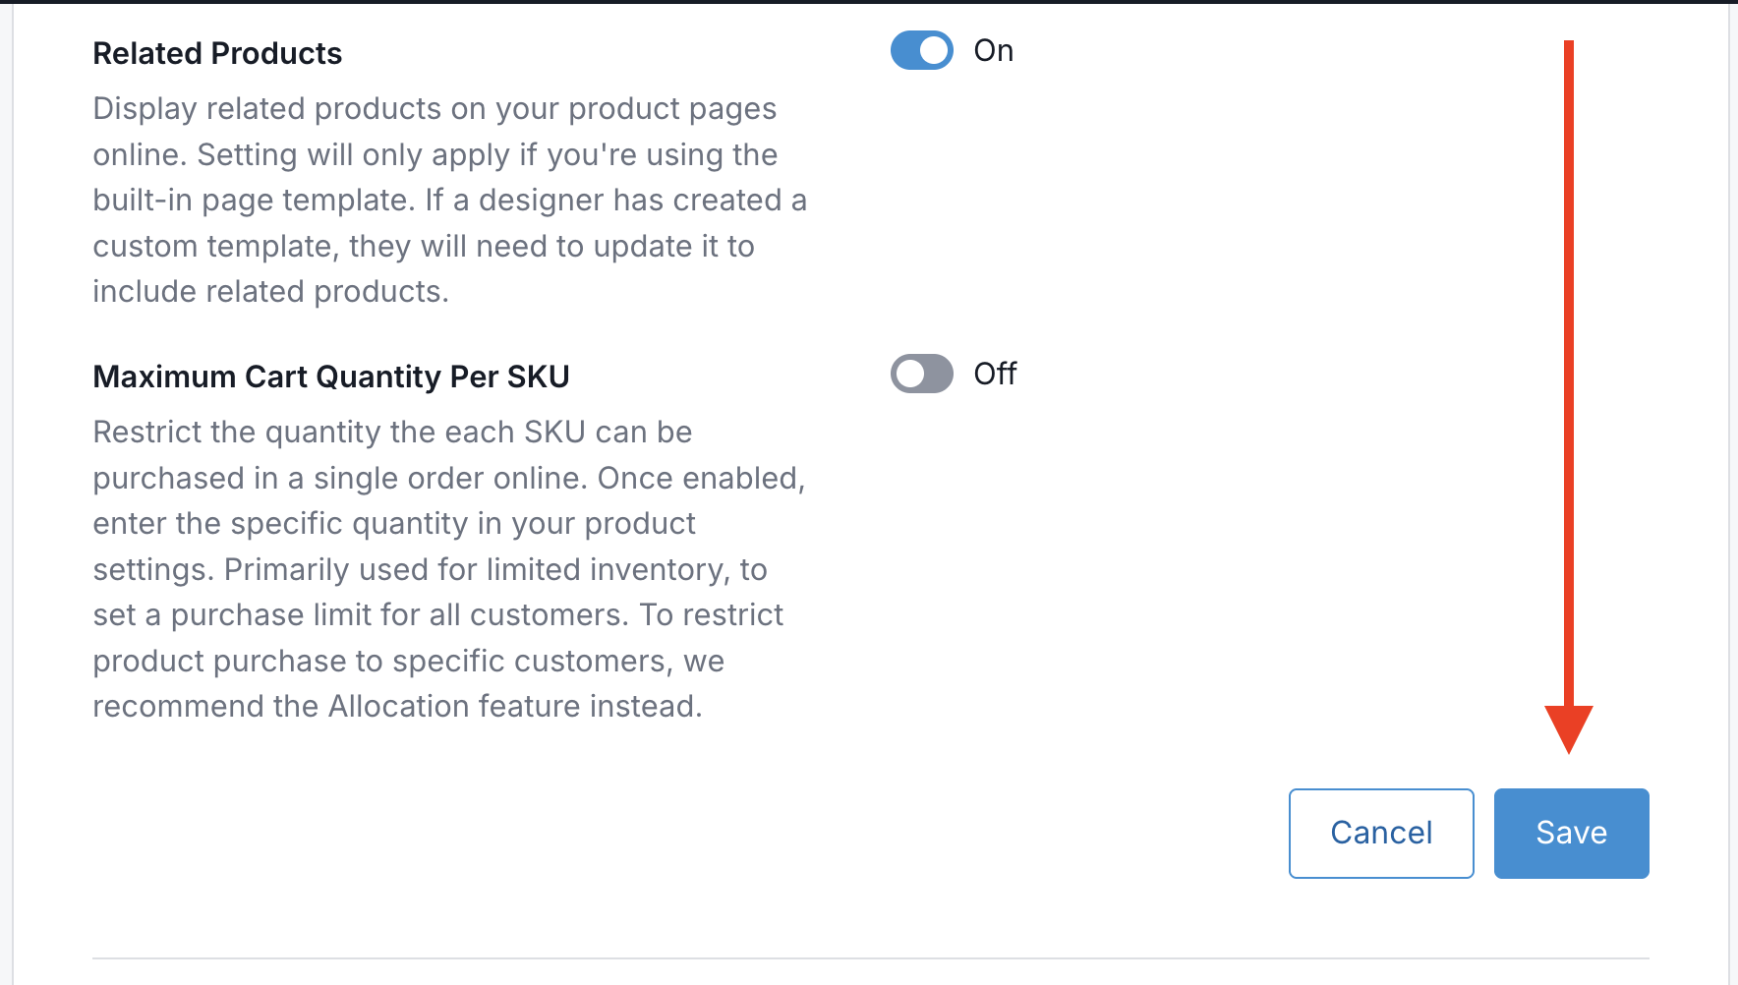Select the Maximum Cart Quantity Per SKU heading
This screenshot has height=985, width=1738.
tap(331, 377)
